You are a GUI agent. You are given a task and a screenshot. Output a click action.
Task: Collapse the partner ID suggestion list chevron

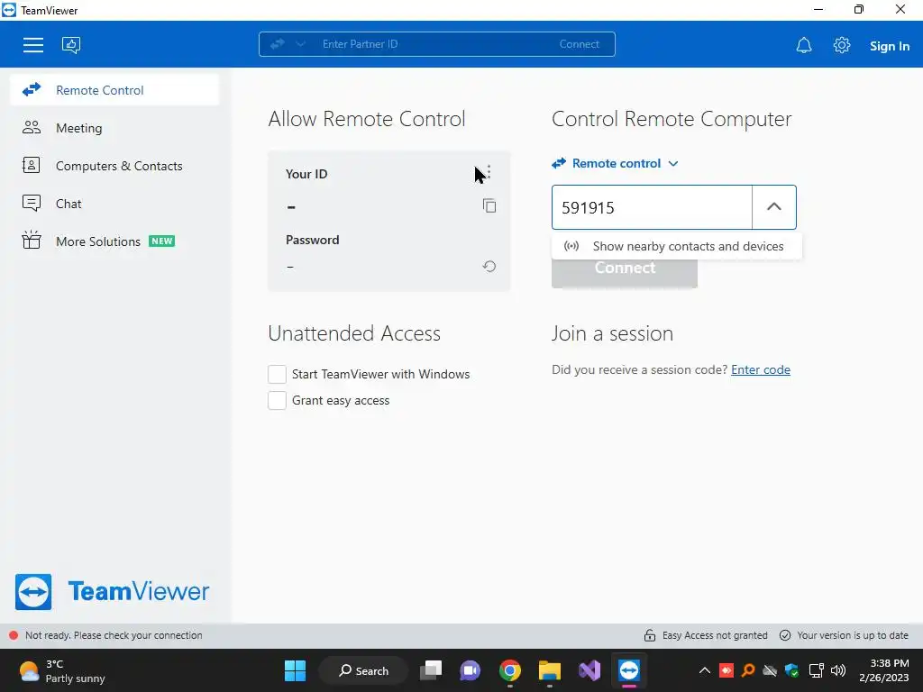pos(774,207)
